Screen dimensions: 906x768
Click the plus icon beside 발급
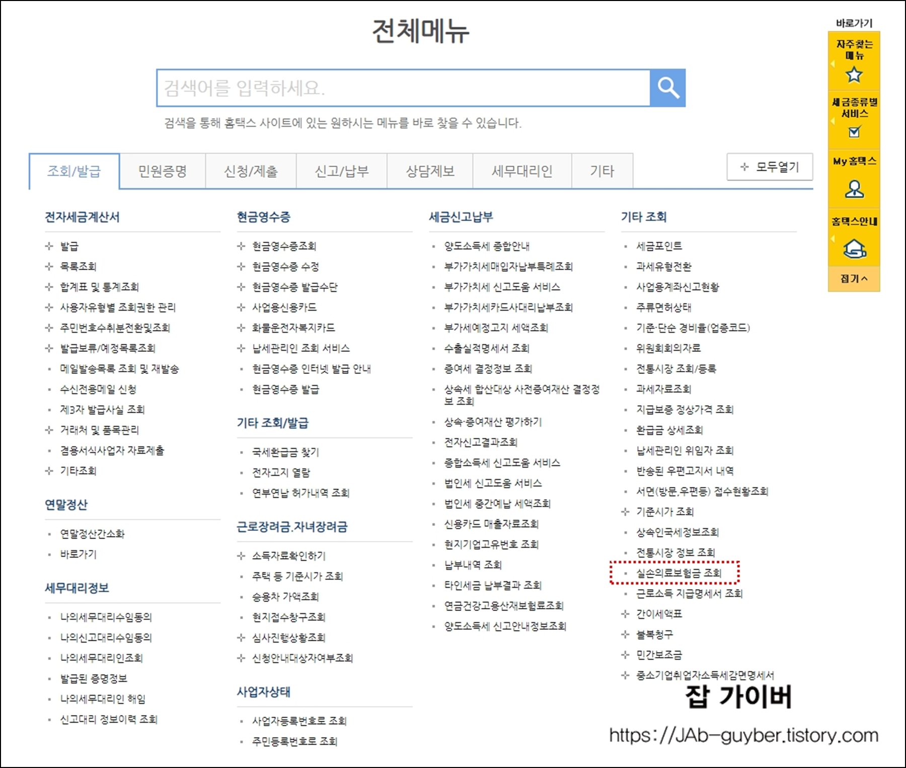coord(50,246)
